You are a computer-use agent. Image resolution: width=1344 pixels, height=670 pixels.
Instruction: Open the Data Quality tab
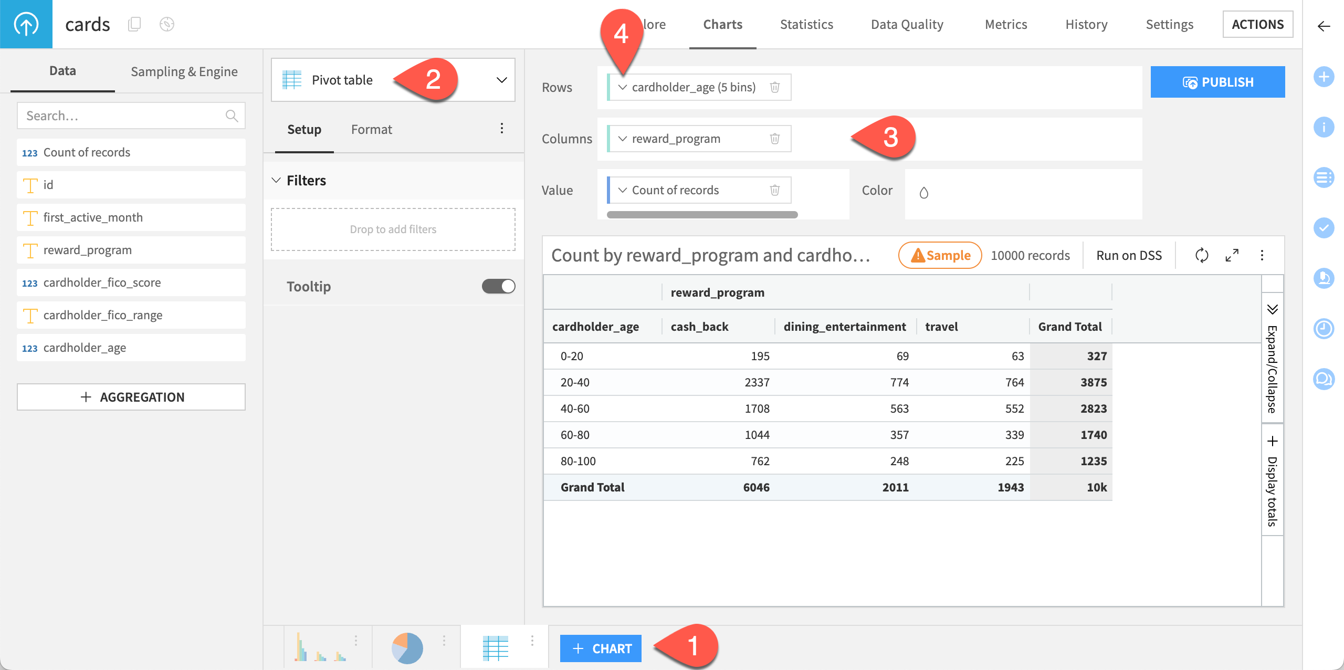coord(907,25)
